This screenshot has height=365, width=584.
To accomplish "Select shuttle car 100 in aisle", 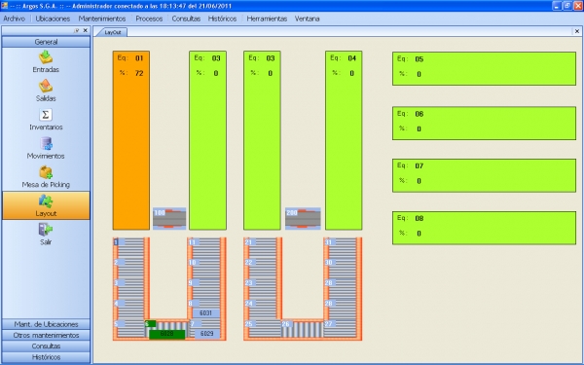I will [x=169, y=218].
